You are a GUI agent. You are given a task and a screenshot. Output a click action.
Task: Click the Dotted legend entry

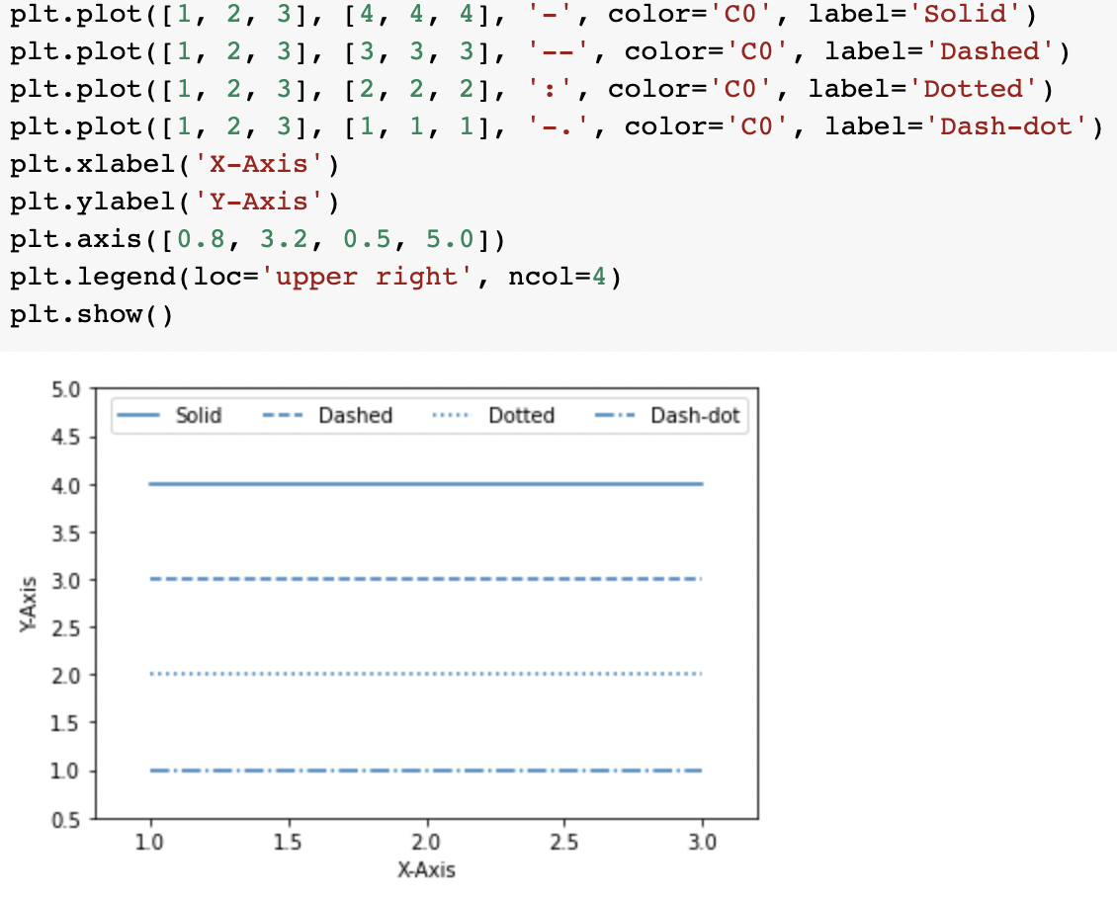493,416
